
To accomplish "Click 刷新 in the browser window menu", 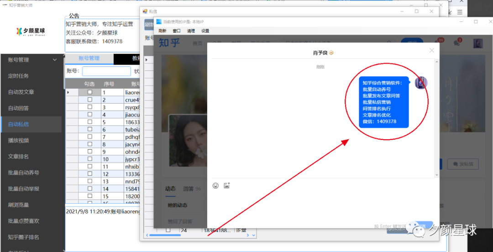I will click(162, 31).
